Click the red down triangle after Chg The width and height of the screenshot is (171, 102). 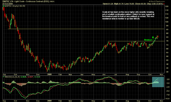pyautogui.click(x=164, y=4)
